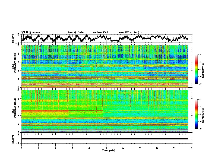
Task: Click time axis tick label "3"
Action: pos(72,148)
